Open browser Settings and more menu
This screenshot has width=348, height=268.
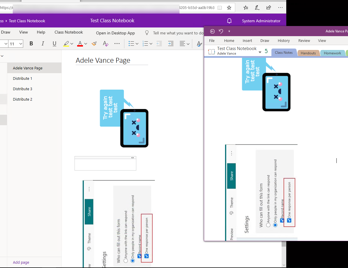pos(280,8)
